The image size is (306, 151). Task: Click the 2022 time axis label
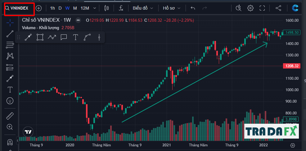(263, 145)
